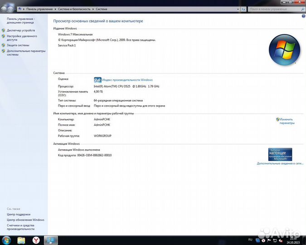
Task: Expand arrow after Система и безопасность breadcrumb
Action: pos(93,9)
